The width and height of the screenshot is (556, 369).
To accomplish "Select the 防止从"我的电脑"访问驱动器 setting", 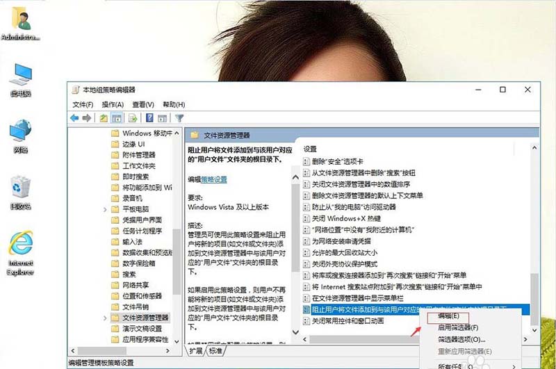I will click(x=354, y=207).
